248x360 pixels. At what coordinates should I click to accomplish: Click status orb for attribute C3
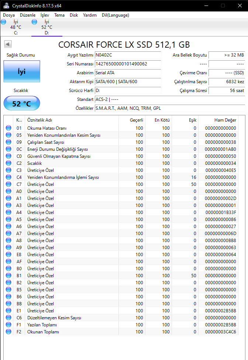[8, 170]
